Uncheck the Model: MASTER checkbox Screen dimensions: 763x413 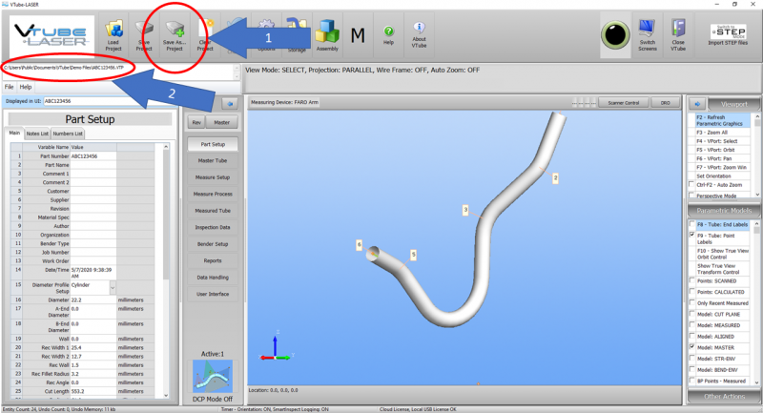692,347
